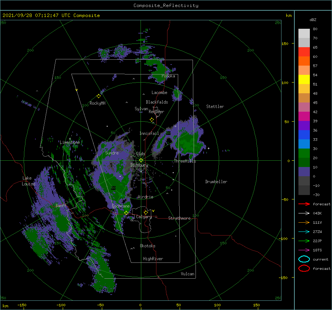332x310 pixels.
Task: Click the Calgary city label
Action: 144,217
